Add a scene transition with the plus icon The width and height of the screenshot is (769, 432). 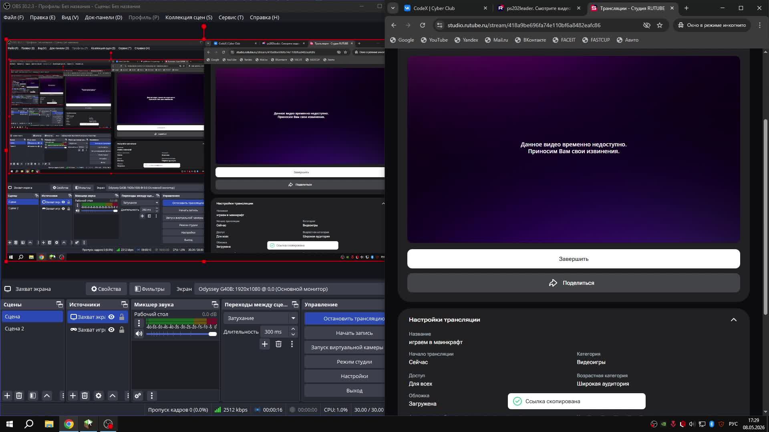click(265, 344)
